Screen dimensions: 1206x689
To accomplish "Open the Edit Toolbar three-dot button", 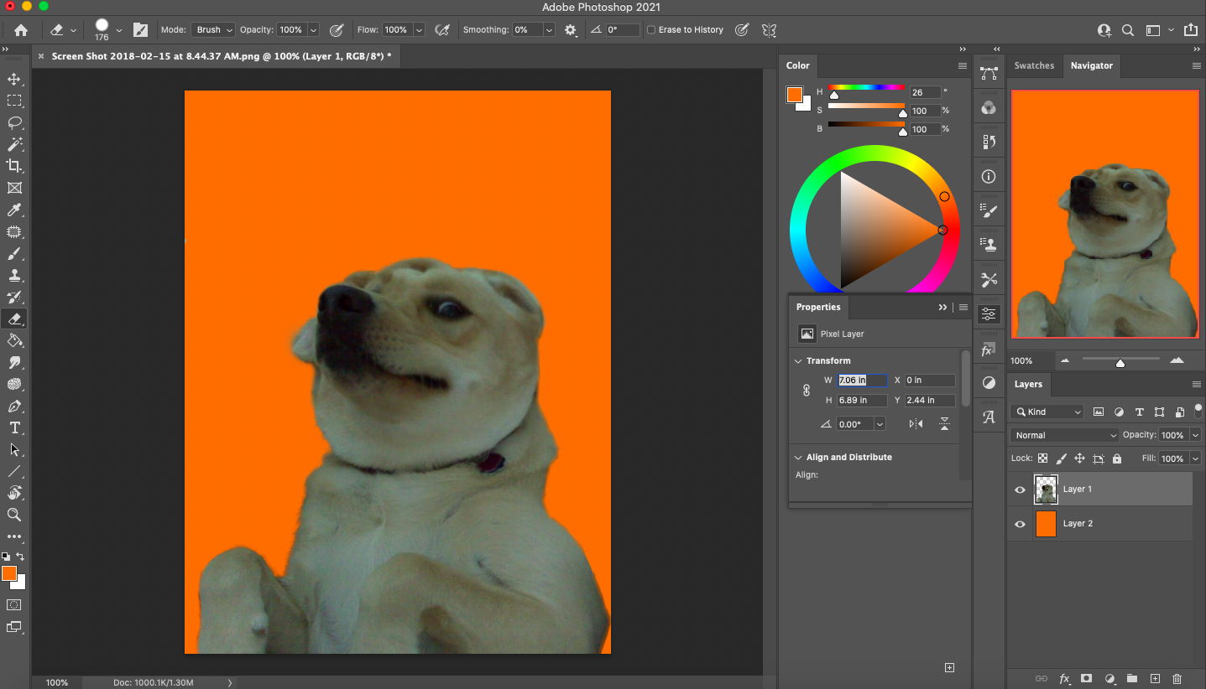I will (x=14, y=536).
